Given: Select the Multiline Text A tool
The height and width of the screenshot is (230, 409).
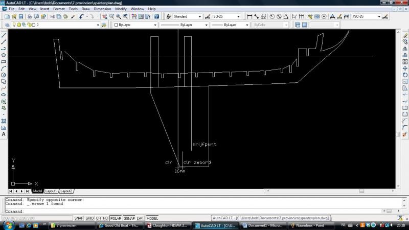Looking at the screenshot, I should click(x=4, y=134).
